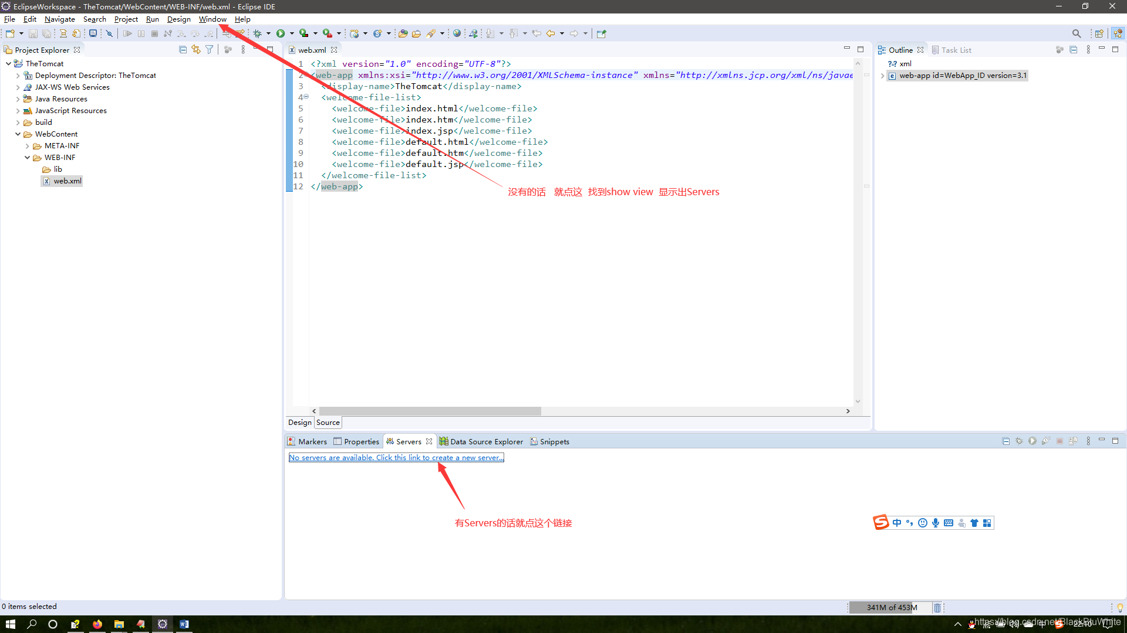
Task: Click the Open Perspective icon
Action: click(x=1099, y=33)
